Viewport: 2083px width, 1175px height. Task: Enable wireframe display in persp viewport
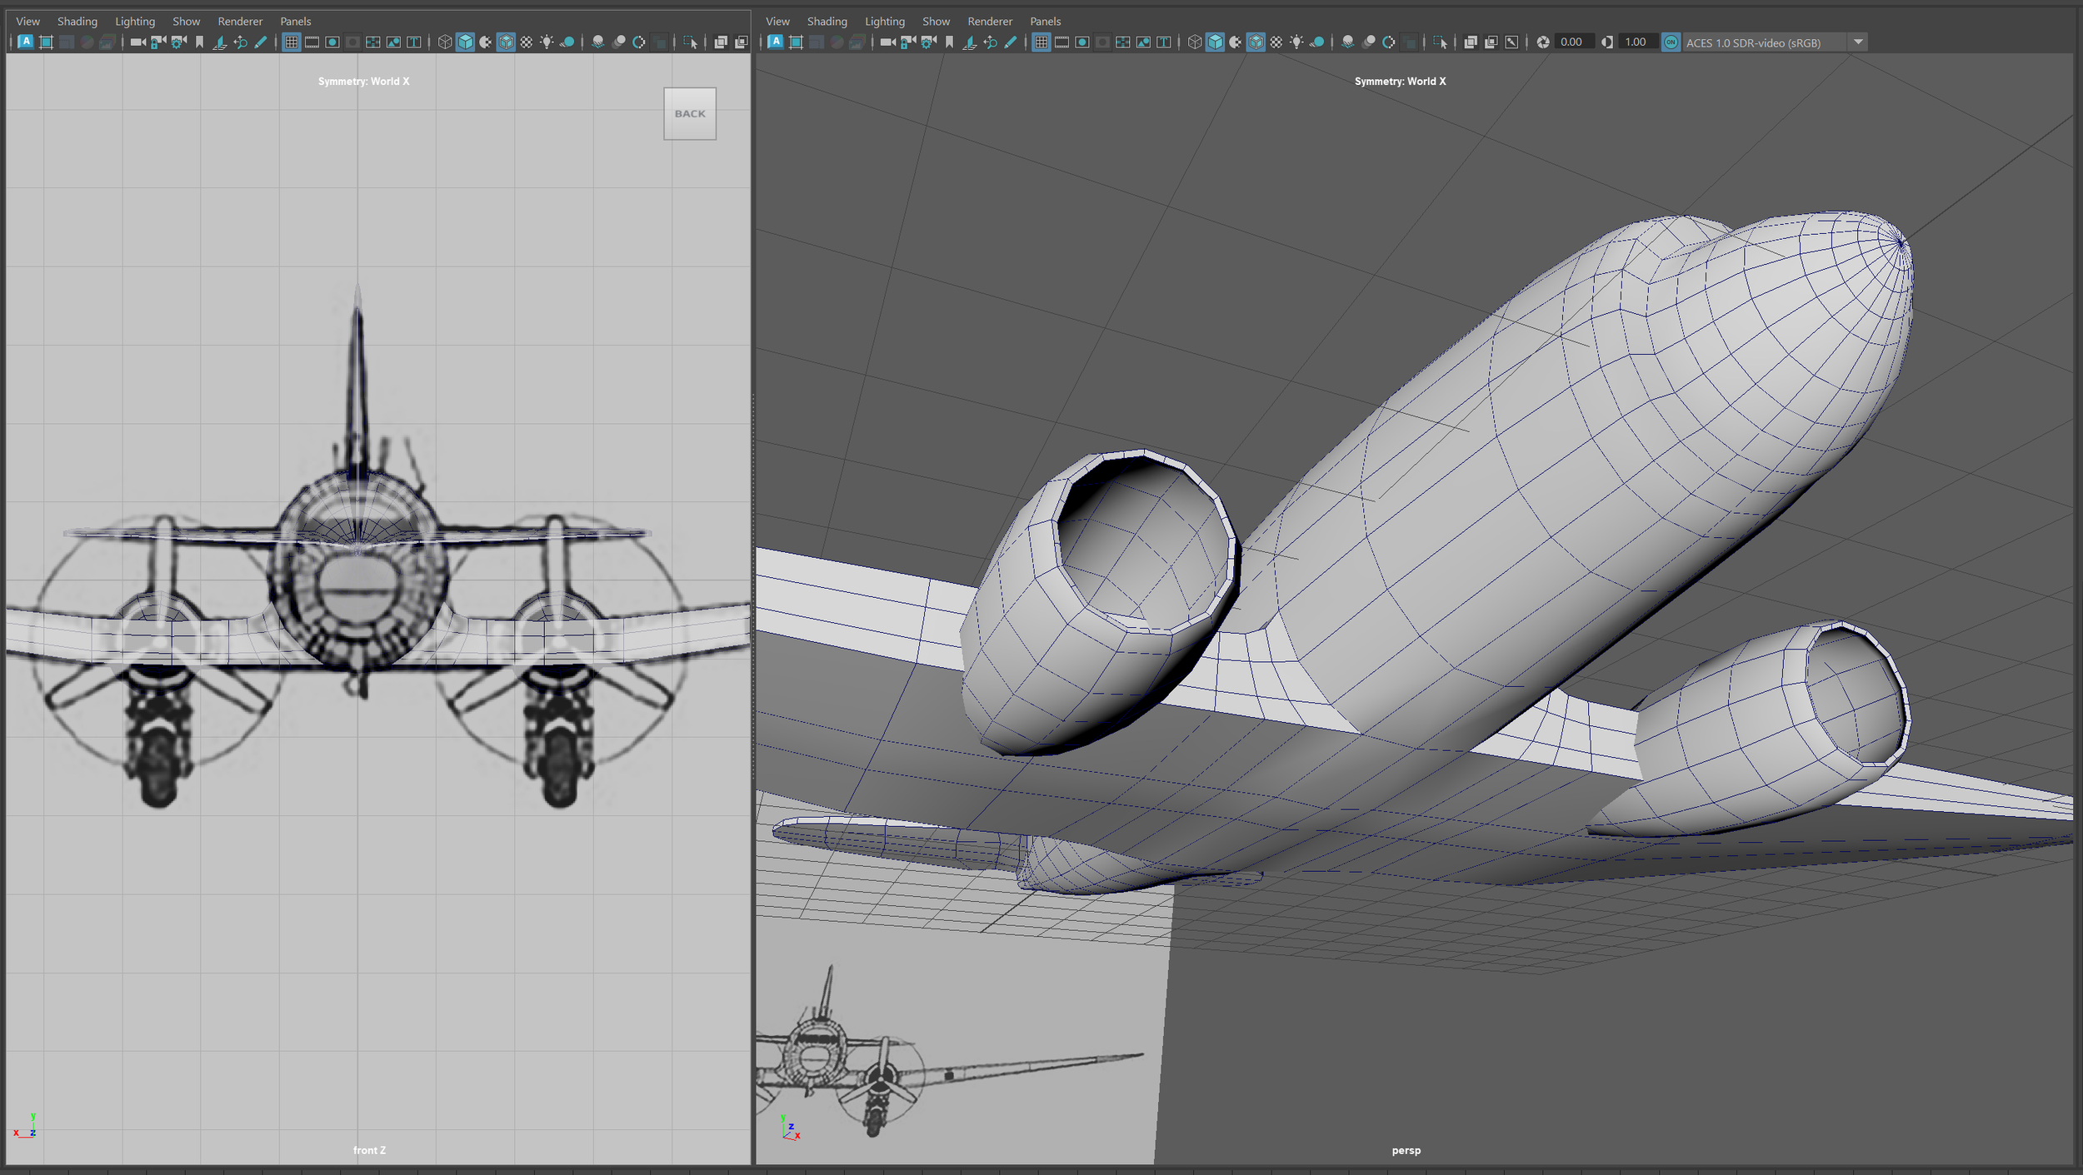[x=1194, y=42]
